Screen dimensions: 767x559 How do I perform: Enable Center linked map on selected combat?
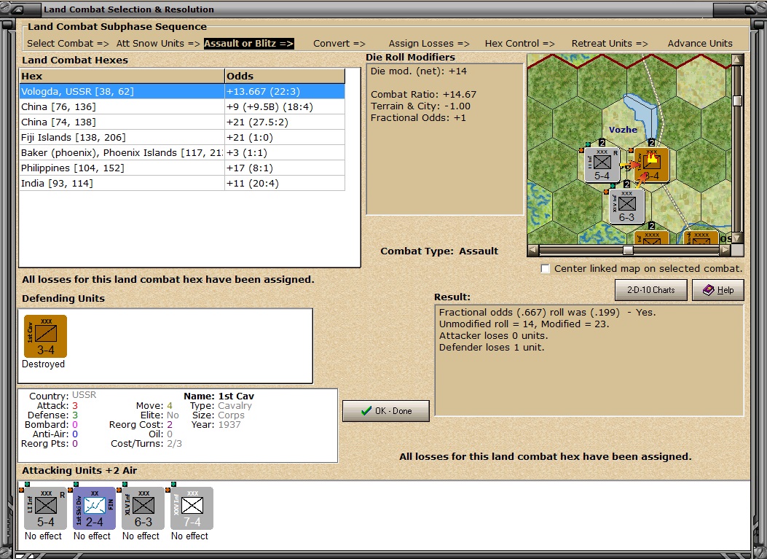546,268
